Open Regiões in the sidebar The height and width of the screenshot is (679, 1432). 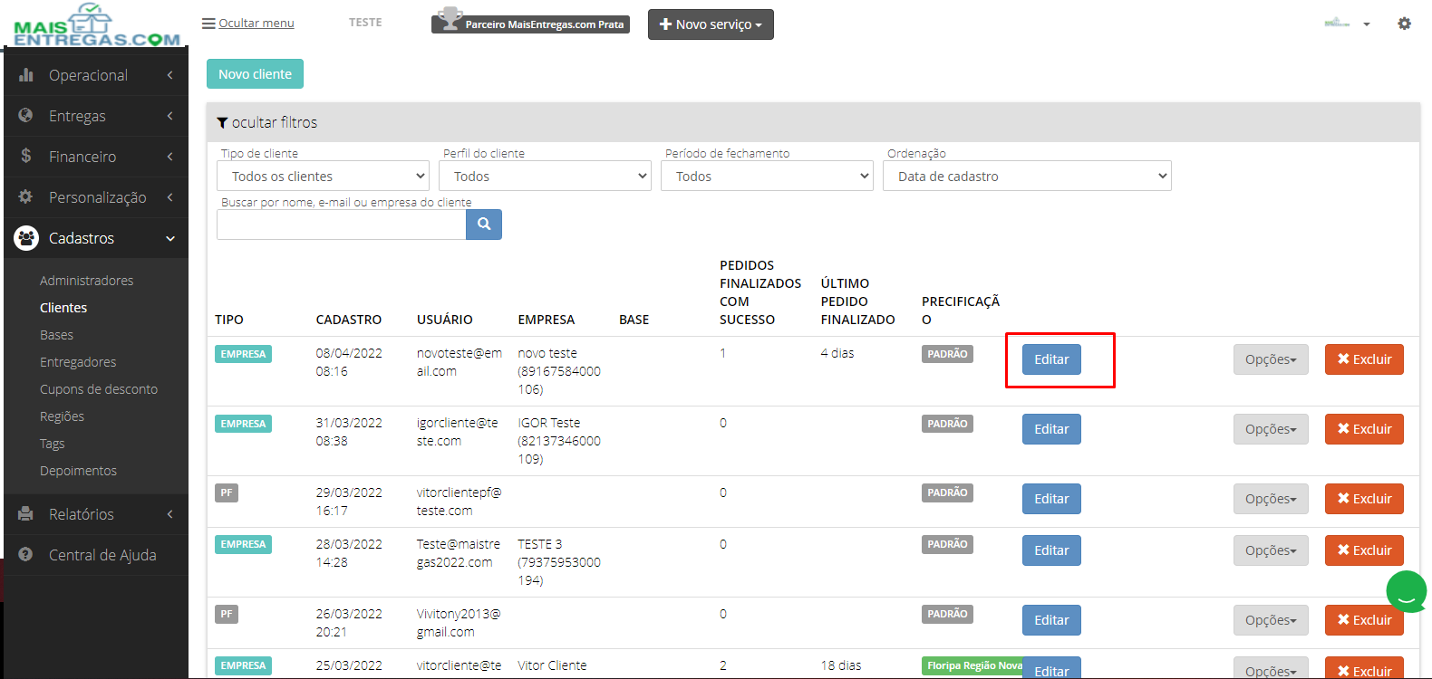tap(62, 416)
